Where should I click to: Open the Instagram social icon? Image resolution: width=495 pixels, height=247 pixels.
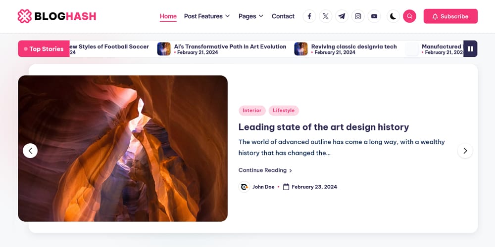click(x=358, y=16)
